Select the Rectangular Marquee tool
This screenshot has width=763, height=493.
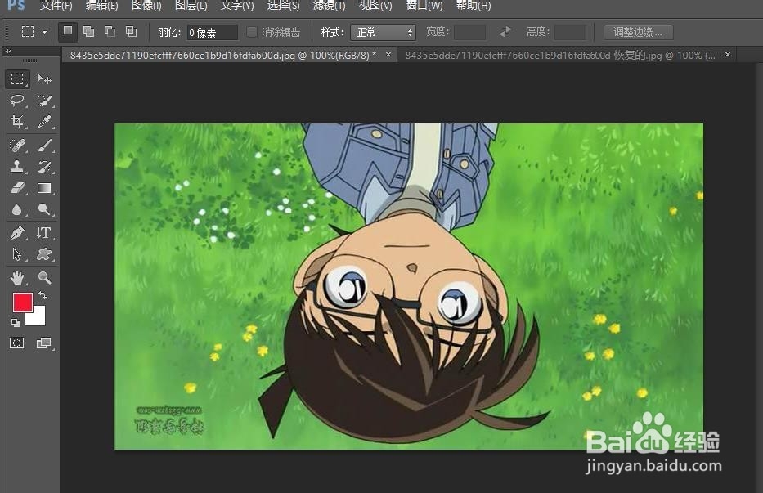[17, 78]
